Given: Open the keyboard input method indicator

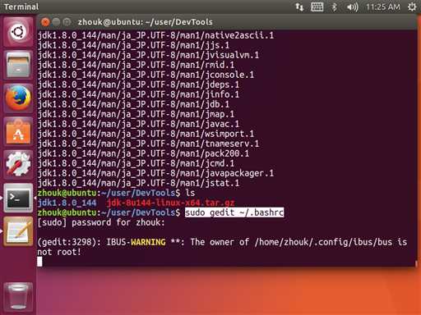Looking at the screenshot, I should click(317, 7).
